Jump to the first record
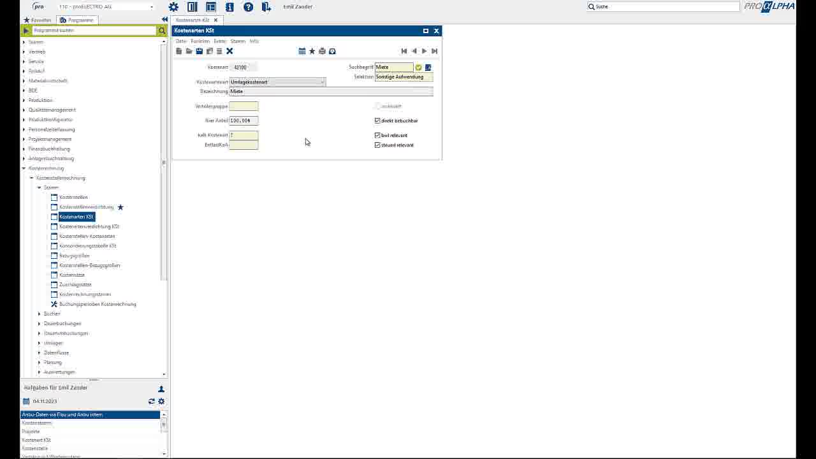This screenshot has width=816, height=459. pos(404,51)
